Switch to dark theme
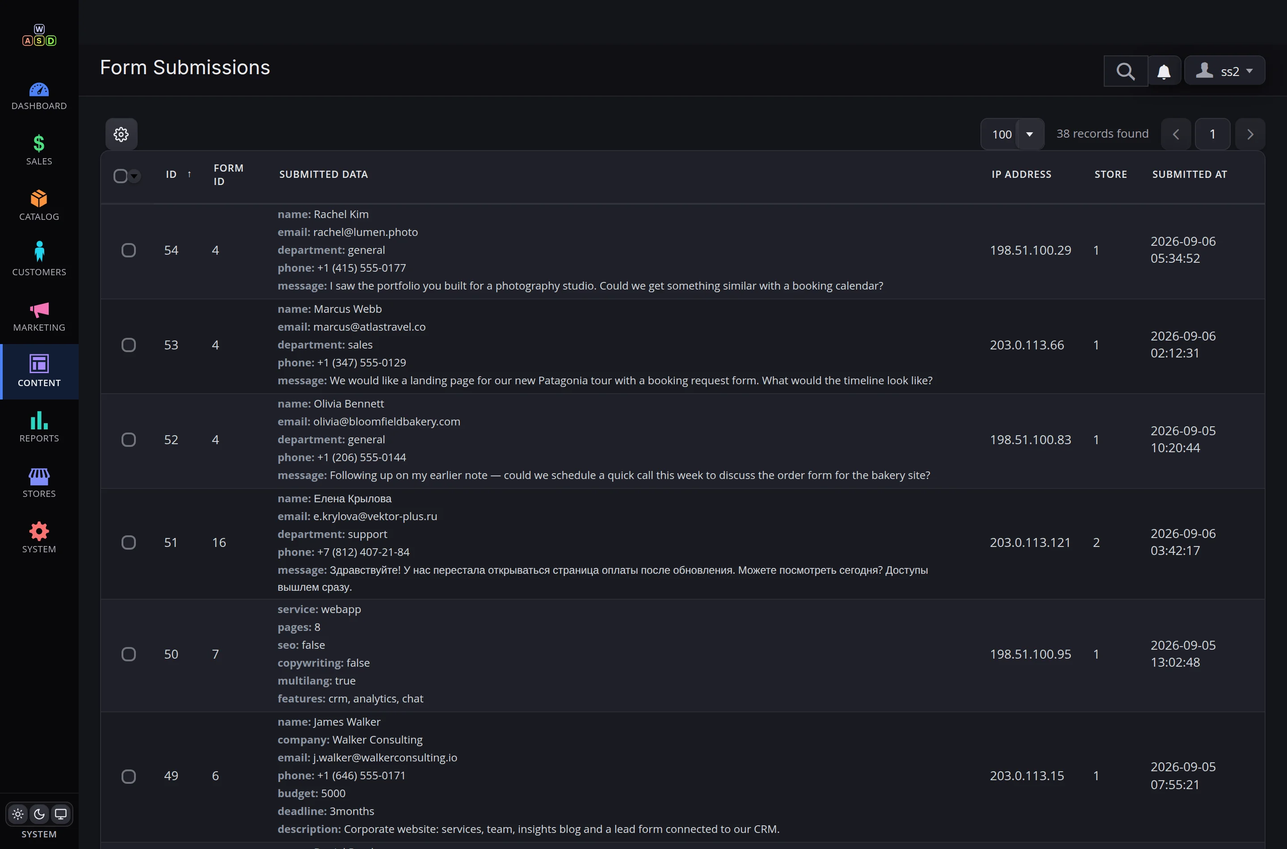This screenshot has height=849, width=1287. click(x=39, y=813)
